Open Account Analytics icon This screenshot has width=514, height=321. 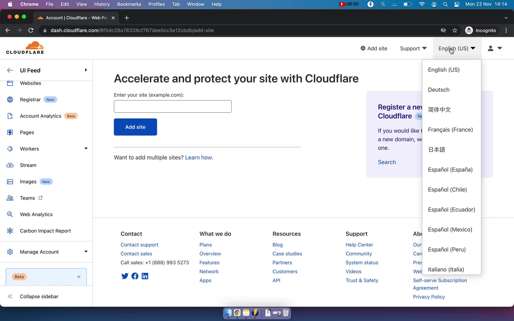coord(10,116)
